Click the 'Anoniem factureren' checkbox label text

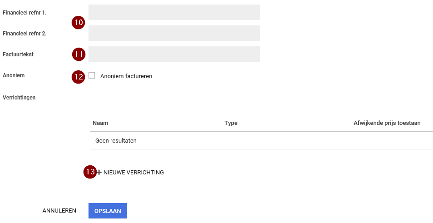(x=126, y=76)
